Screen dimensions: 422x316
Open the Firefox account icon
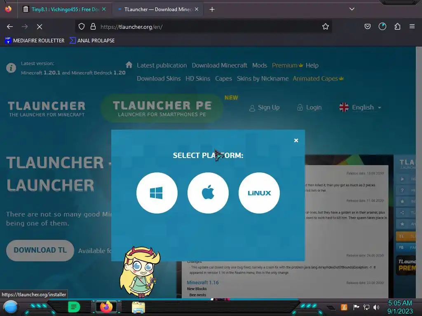point(382,26)
